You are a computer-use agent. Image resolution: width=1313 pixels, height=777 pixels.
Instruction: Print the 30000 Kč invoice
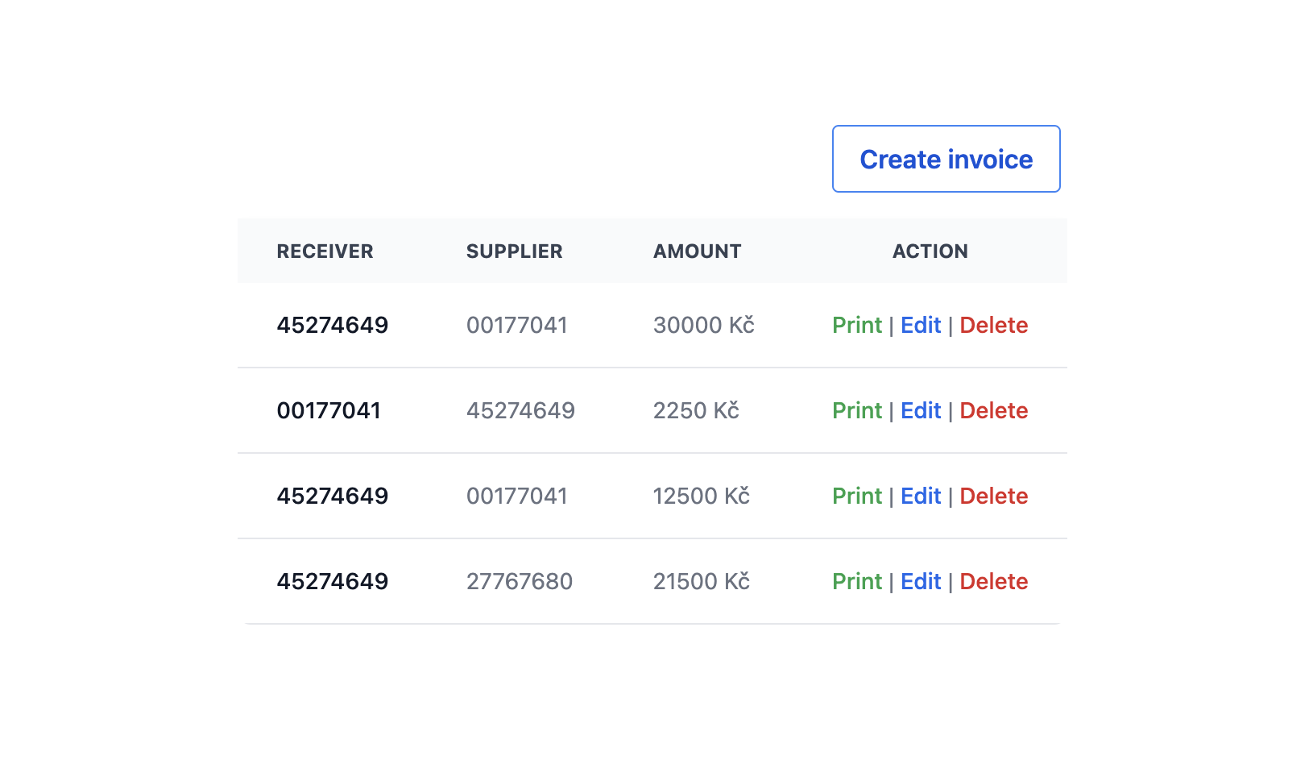pos(857,325)
